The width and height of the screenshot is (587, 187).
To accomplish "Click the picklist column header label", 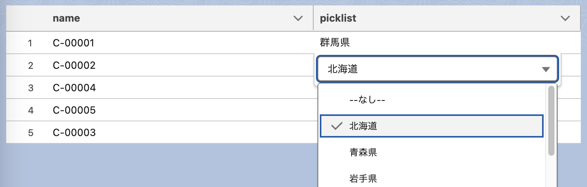I will (x=338, y=18).
